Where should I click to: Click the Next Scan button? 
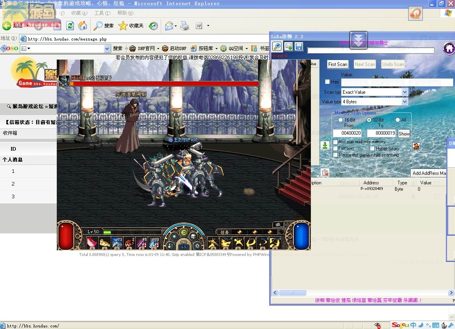pos(365,64)
